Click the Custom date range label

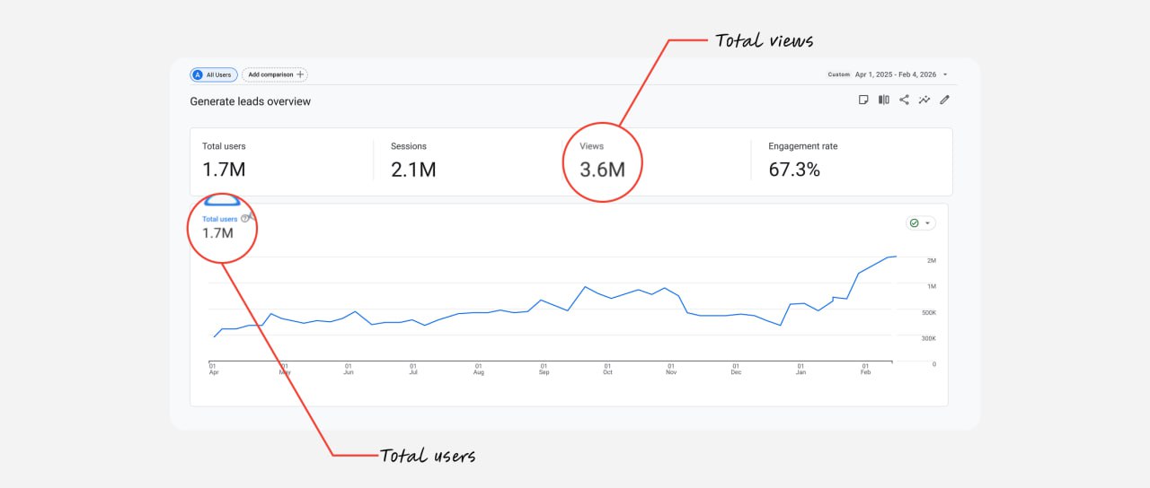click(x=838, y=74)
